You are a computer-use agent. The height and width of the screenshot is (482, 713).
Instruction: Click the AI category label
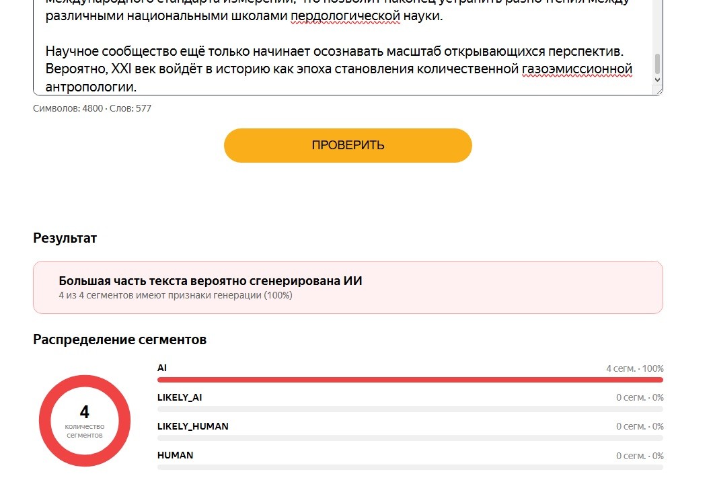tap(162, 368)
